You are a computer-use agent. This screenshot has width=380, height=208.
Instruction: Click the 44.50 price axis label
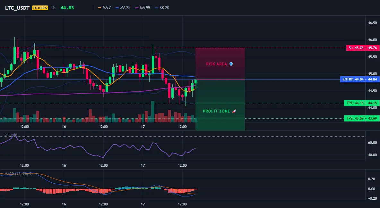373,91
